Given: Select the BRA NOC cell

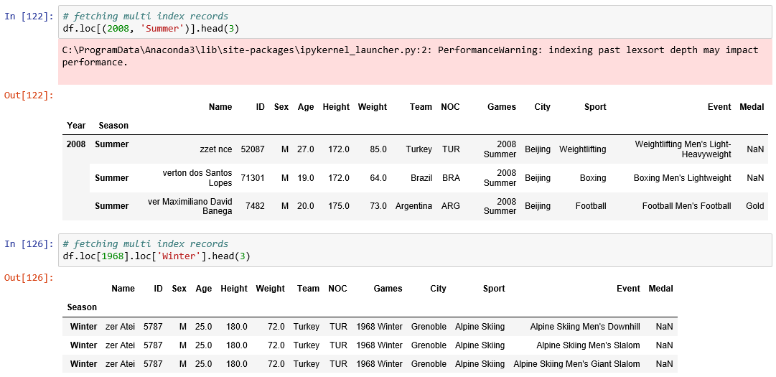Looking at the screenshot, I should 451,178.
